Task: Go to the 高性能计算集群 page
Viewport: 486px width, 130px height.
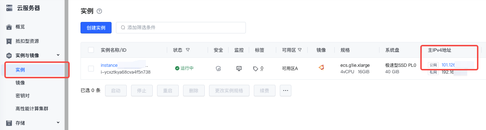Action: click(32, 109)
